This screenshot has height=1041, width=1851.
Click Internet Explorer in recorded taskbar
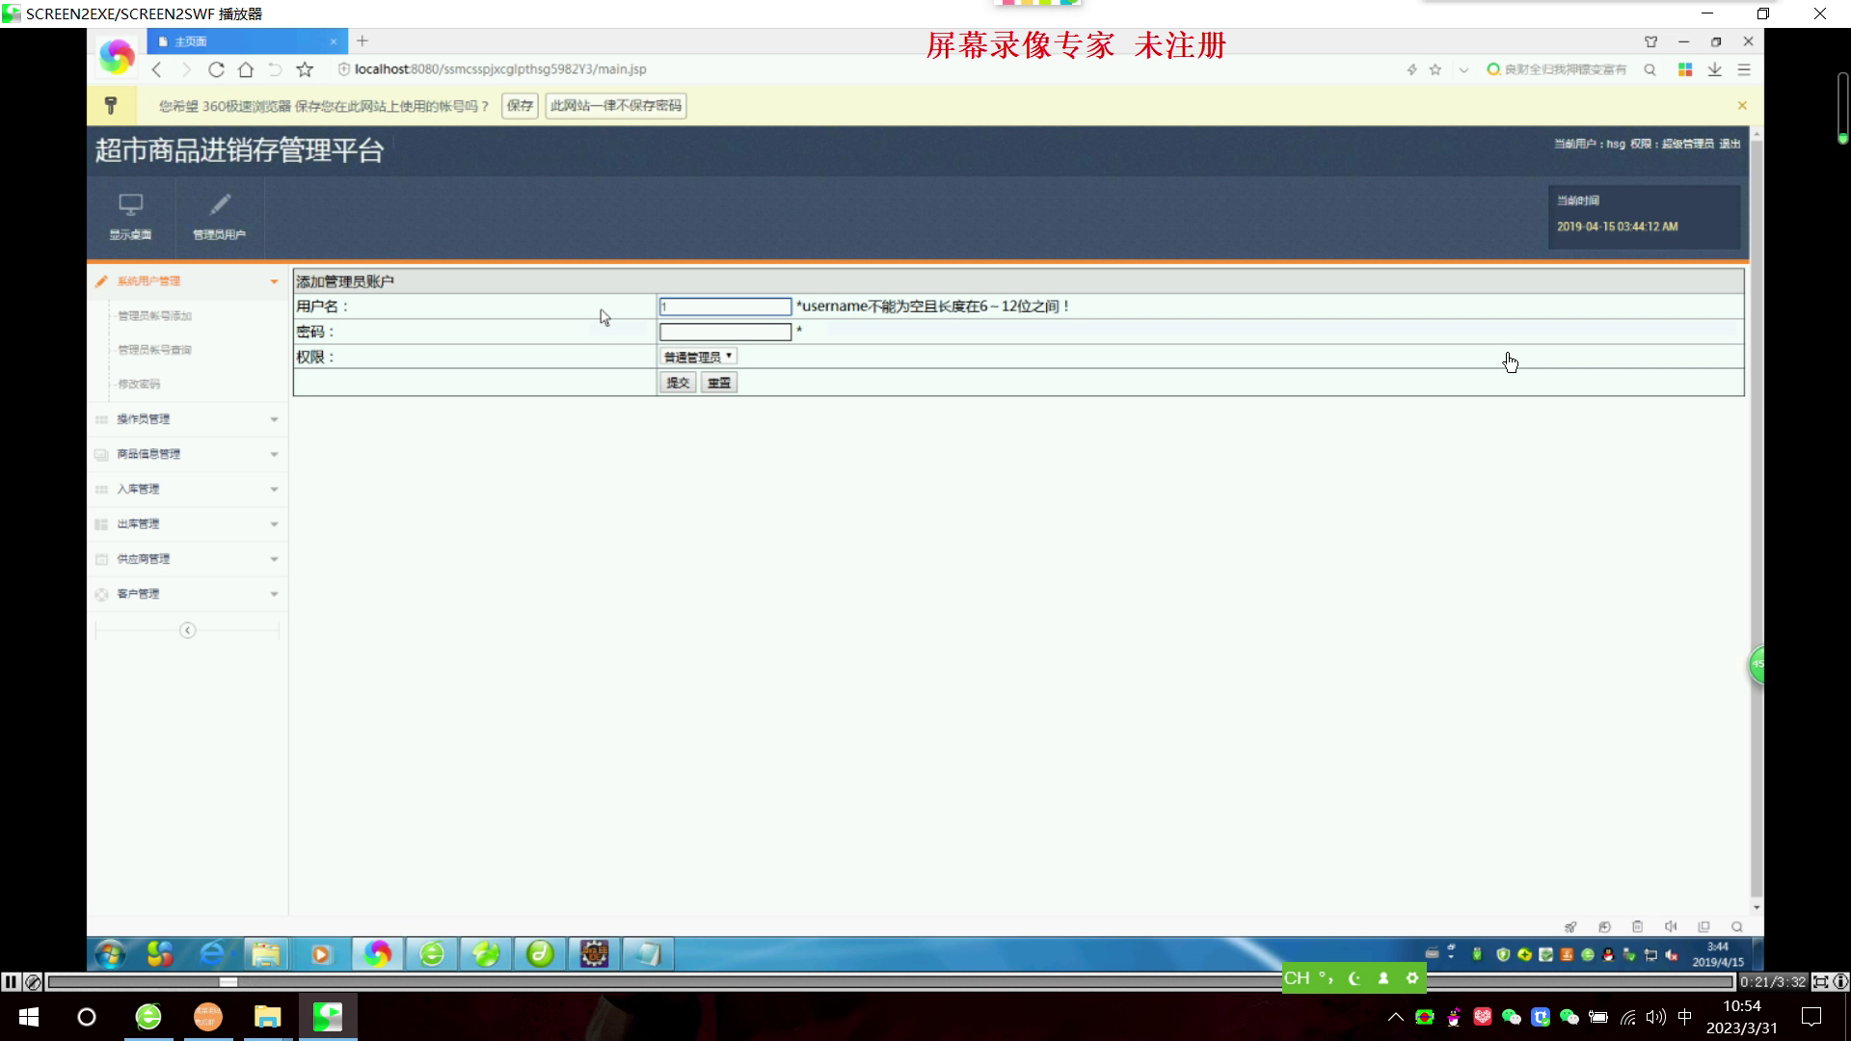[212, 954]
